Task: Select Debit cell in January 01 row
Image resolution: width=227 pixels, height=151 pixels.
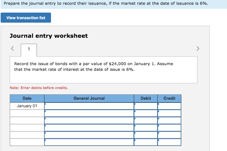Action: [146, 106]
